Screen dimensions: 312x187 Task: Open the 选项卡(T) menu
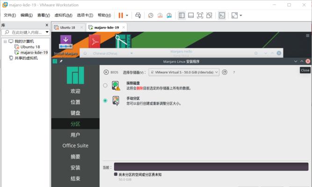85,15
